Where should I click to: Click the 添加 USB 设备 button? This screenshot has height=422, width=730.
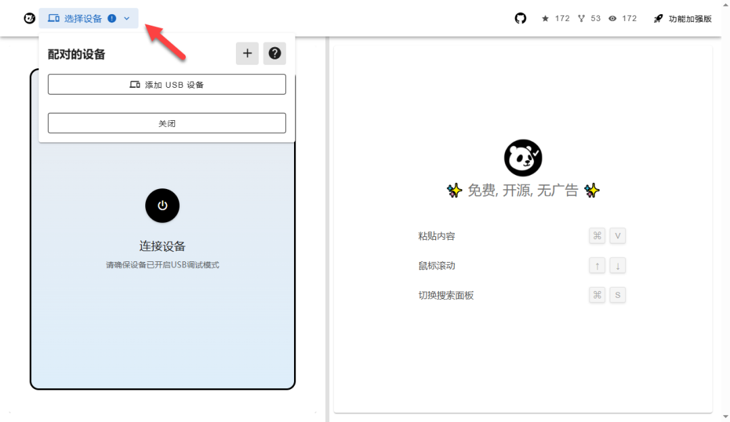click(166, 84)
